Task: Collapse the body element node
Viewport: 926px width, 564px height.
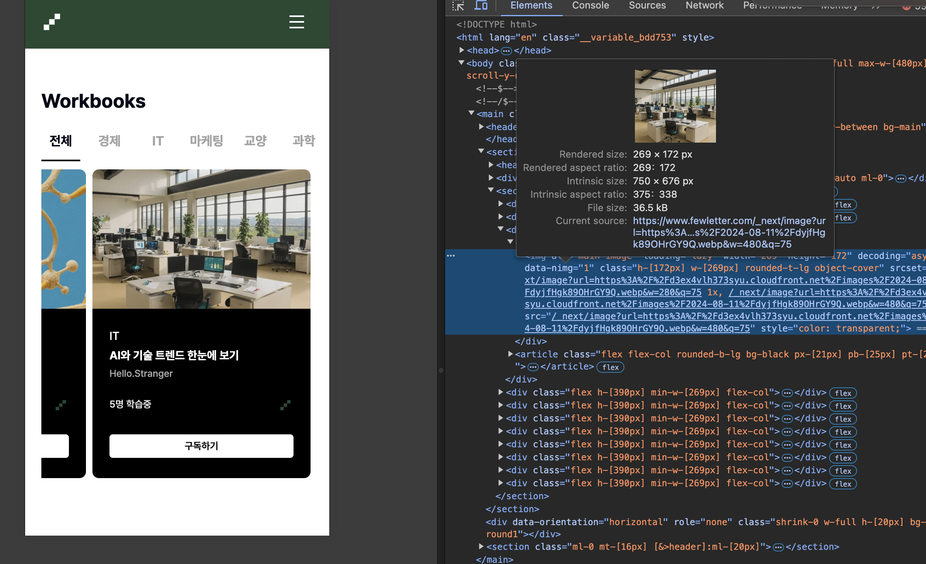Action: pos(461,63)
